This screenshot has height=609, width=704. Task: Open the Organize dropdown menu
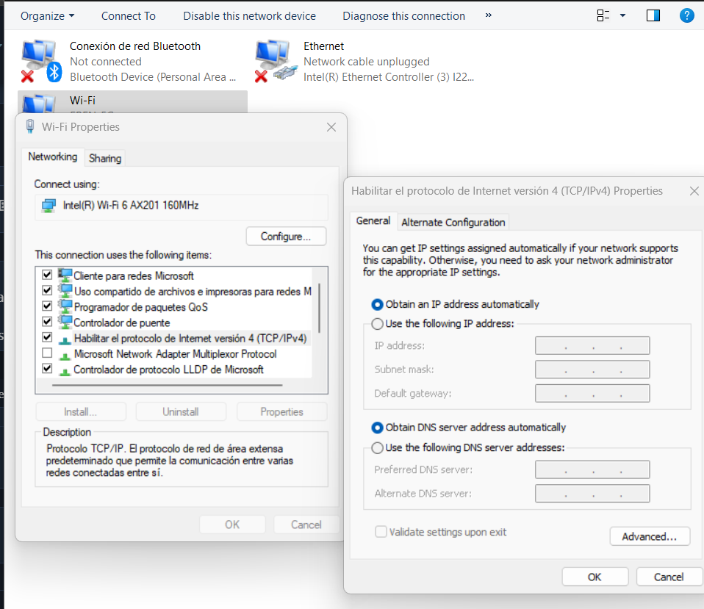pos(47,15)
